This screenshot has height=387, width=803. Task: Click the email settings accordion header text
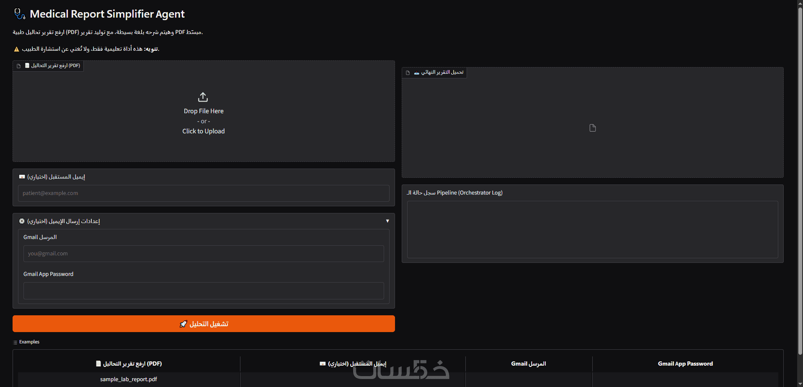[64, 221]
